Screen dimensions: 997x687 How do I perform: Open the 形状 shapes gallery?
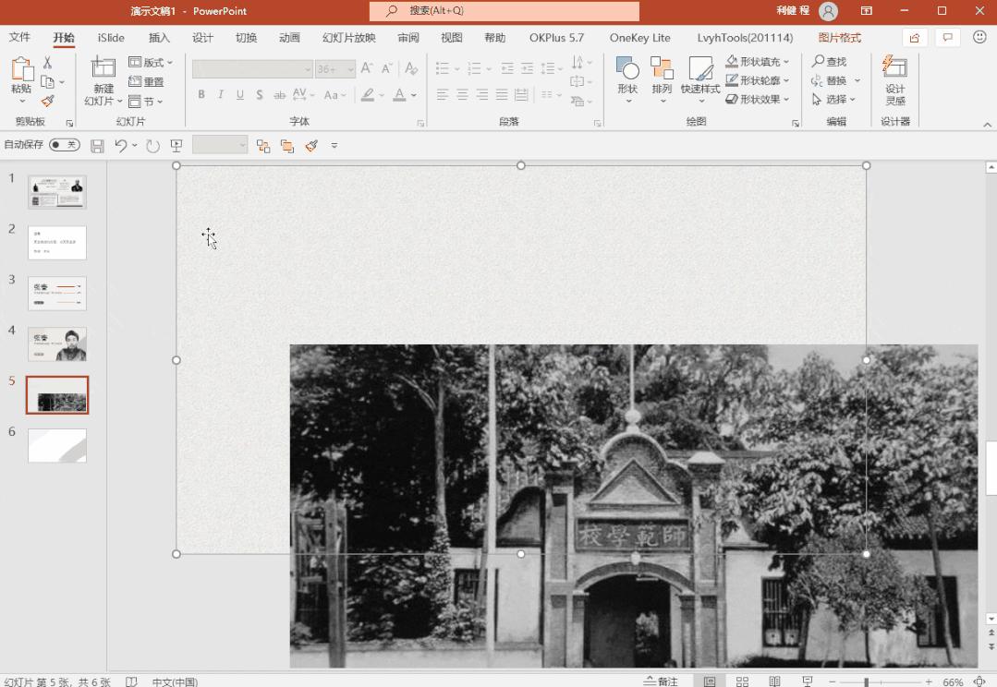pyautogui.click(x=627, y=76)
